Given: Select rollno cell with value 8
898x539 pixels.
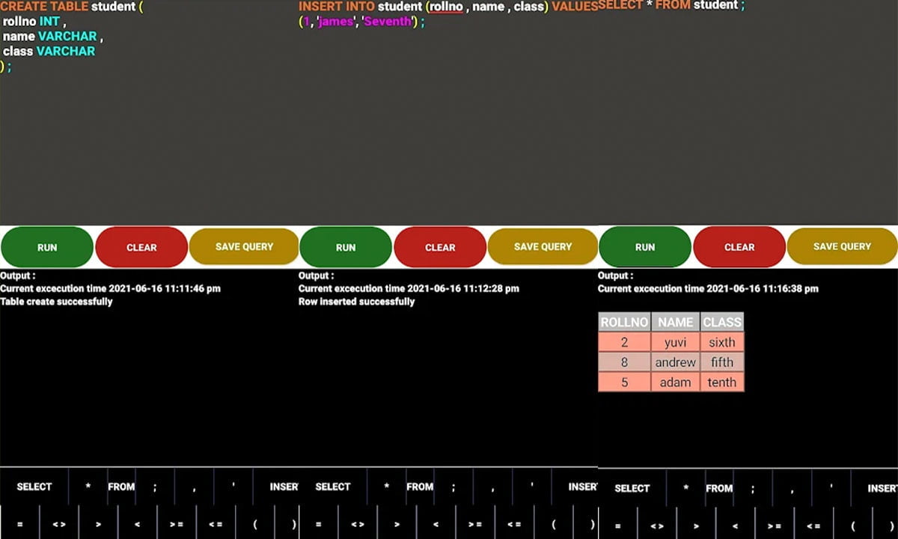Looking at the screenshot, I should [624, 362].
